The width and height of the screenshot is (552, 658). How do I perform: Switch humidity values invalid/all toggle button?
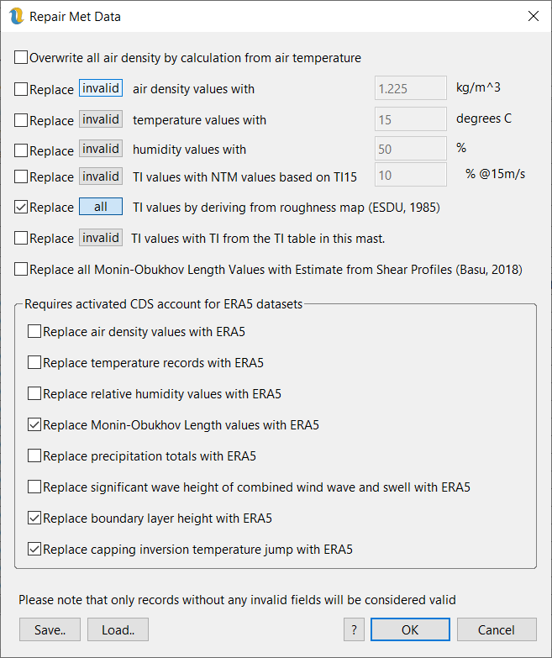(101, 150)
